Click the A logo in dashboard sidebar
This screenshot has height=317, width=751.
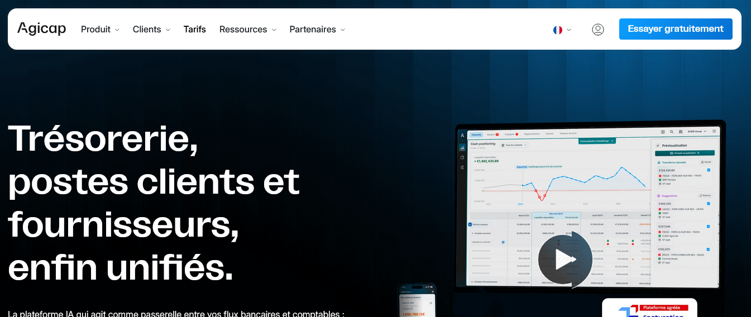[x=462, y=135]
